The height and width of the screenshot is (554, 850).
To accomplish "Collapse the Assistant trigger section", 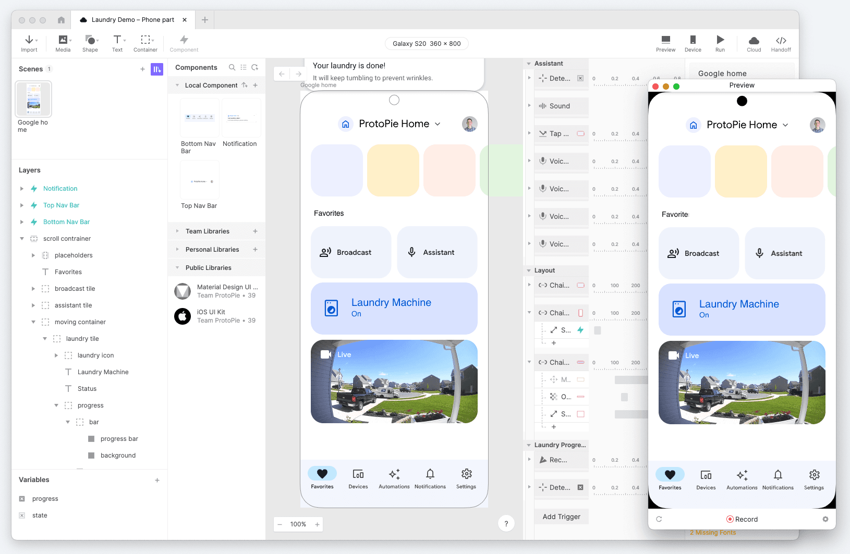I will [x=529, y=63].
